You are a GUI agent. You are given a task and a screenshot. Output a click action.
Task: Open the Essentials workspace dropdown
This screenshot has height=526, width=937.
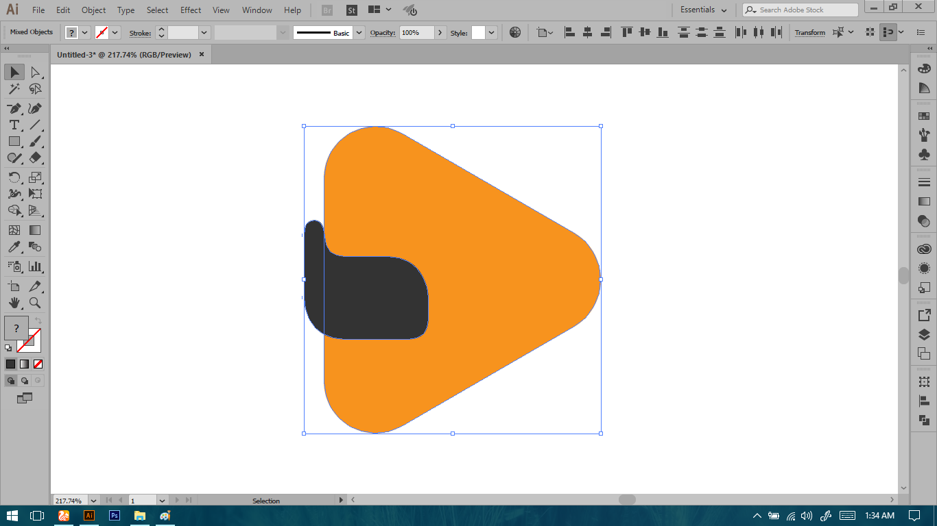[x=703, y=10]
